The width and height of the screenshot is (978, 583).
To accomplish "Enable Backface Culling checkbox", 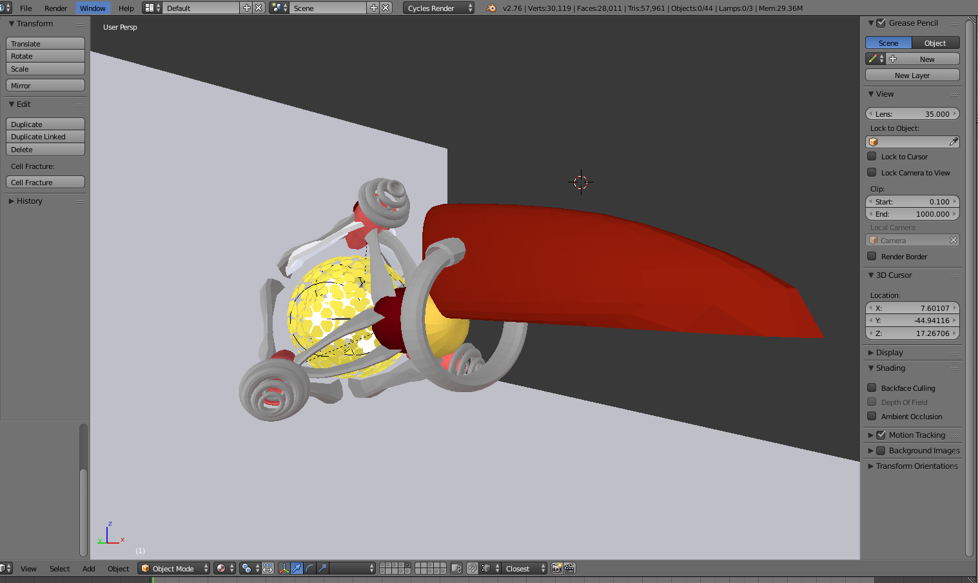I will click(x=872, y=388).
